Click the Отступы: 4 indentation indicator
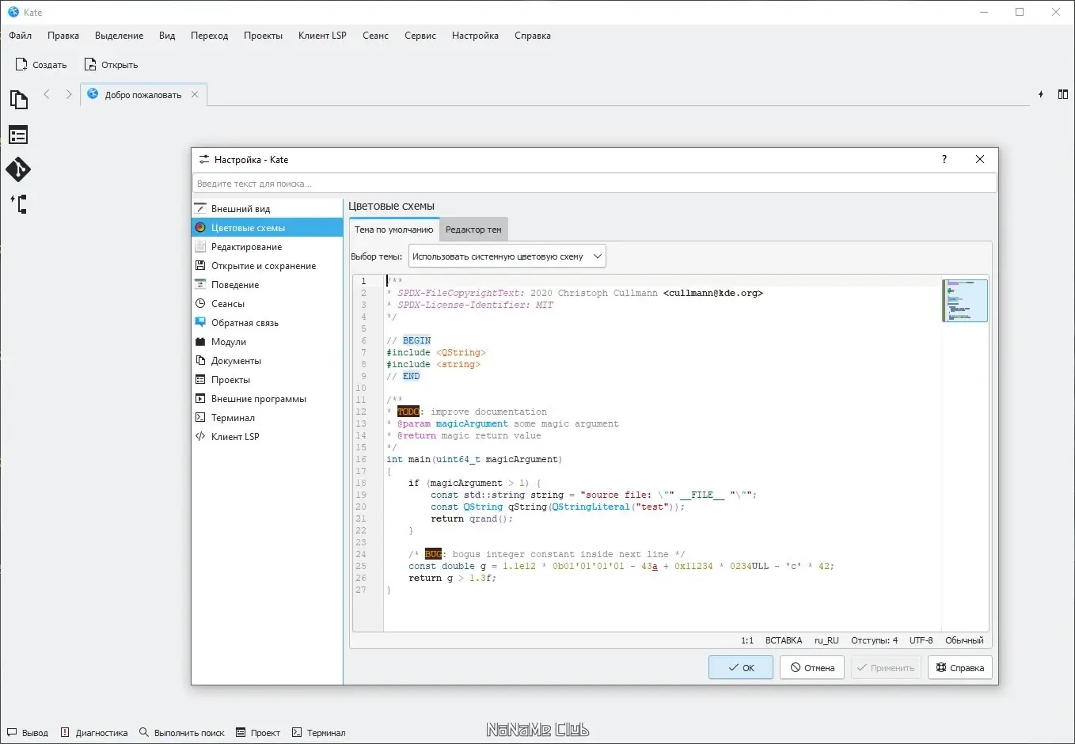The height and width of the screenshot is (744, 1075). 875,640
